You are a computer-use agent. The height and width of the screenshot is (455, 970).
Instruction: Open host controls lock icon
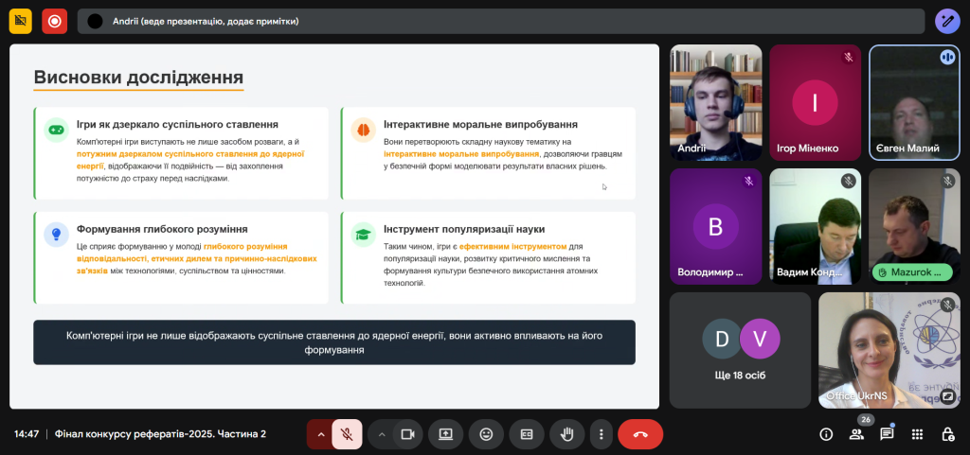tap(947, 434)
